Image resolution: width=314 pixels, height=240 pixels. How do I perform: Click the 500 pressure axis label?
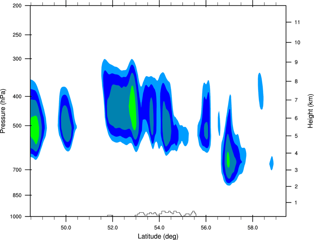click(17, 126)
